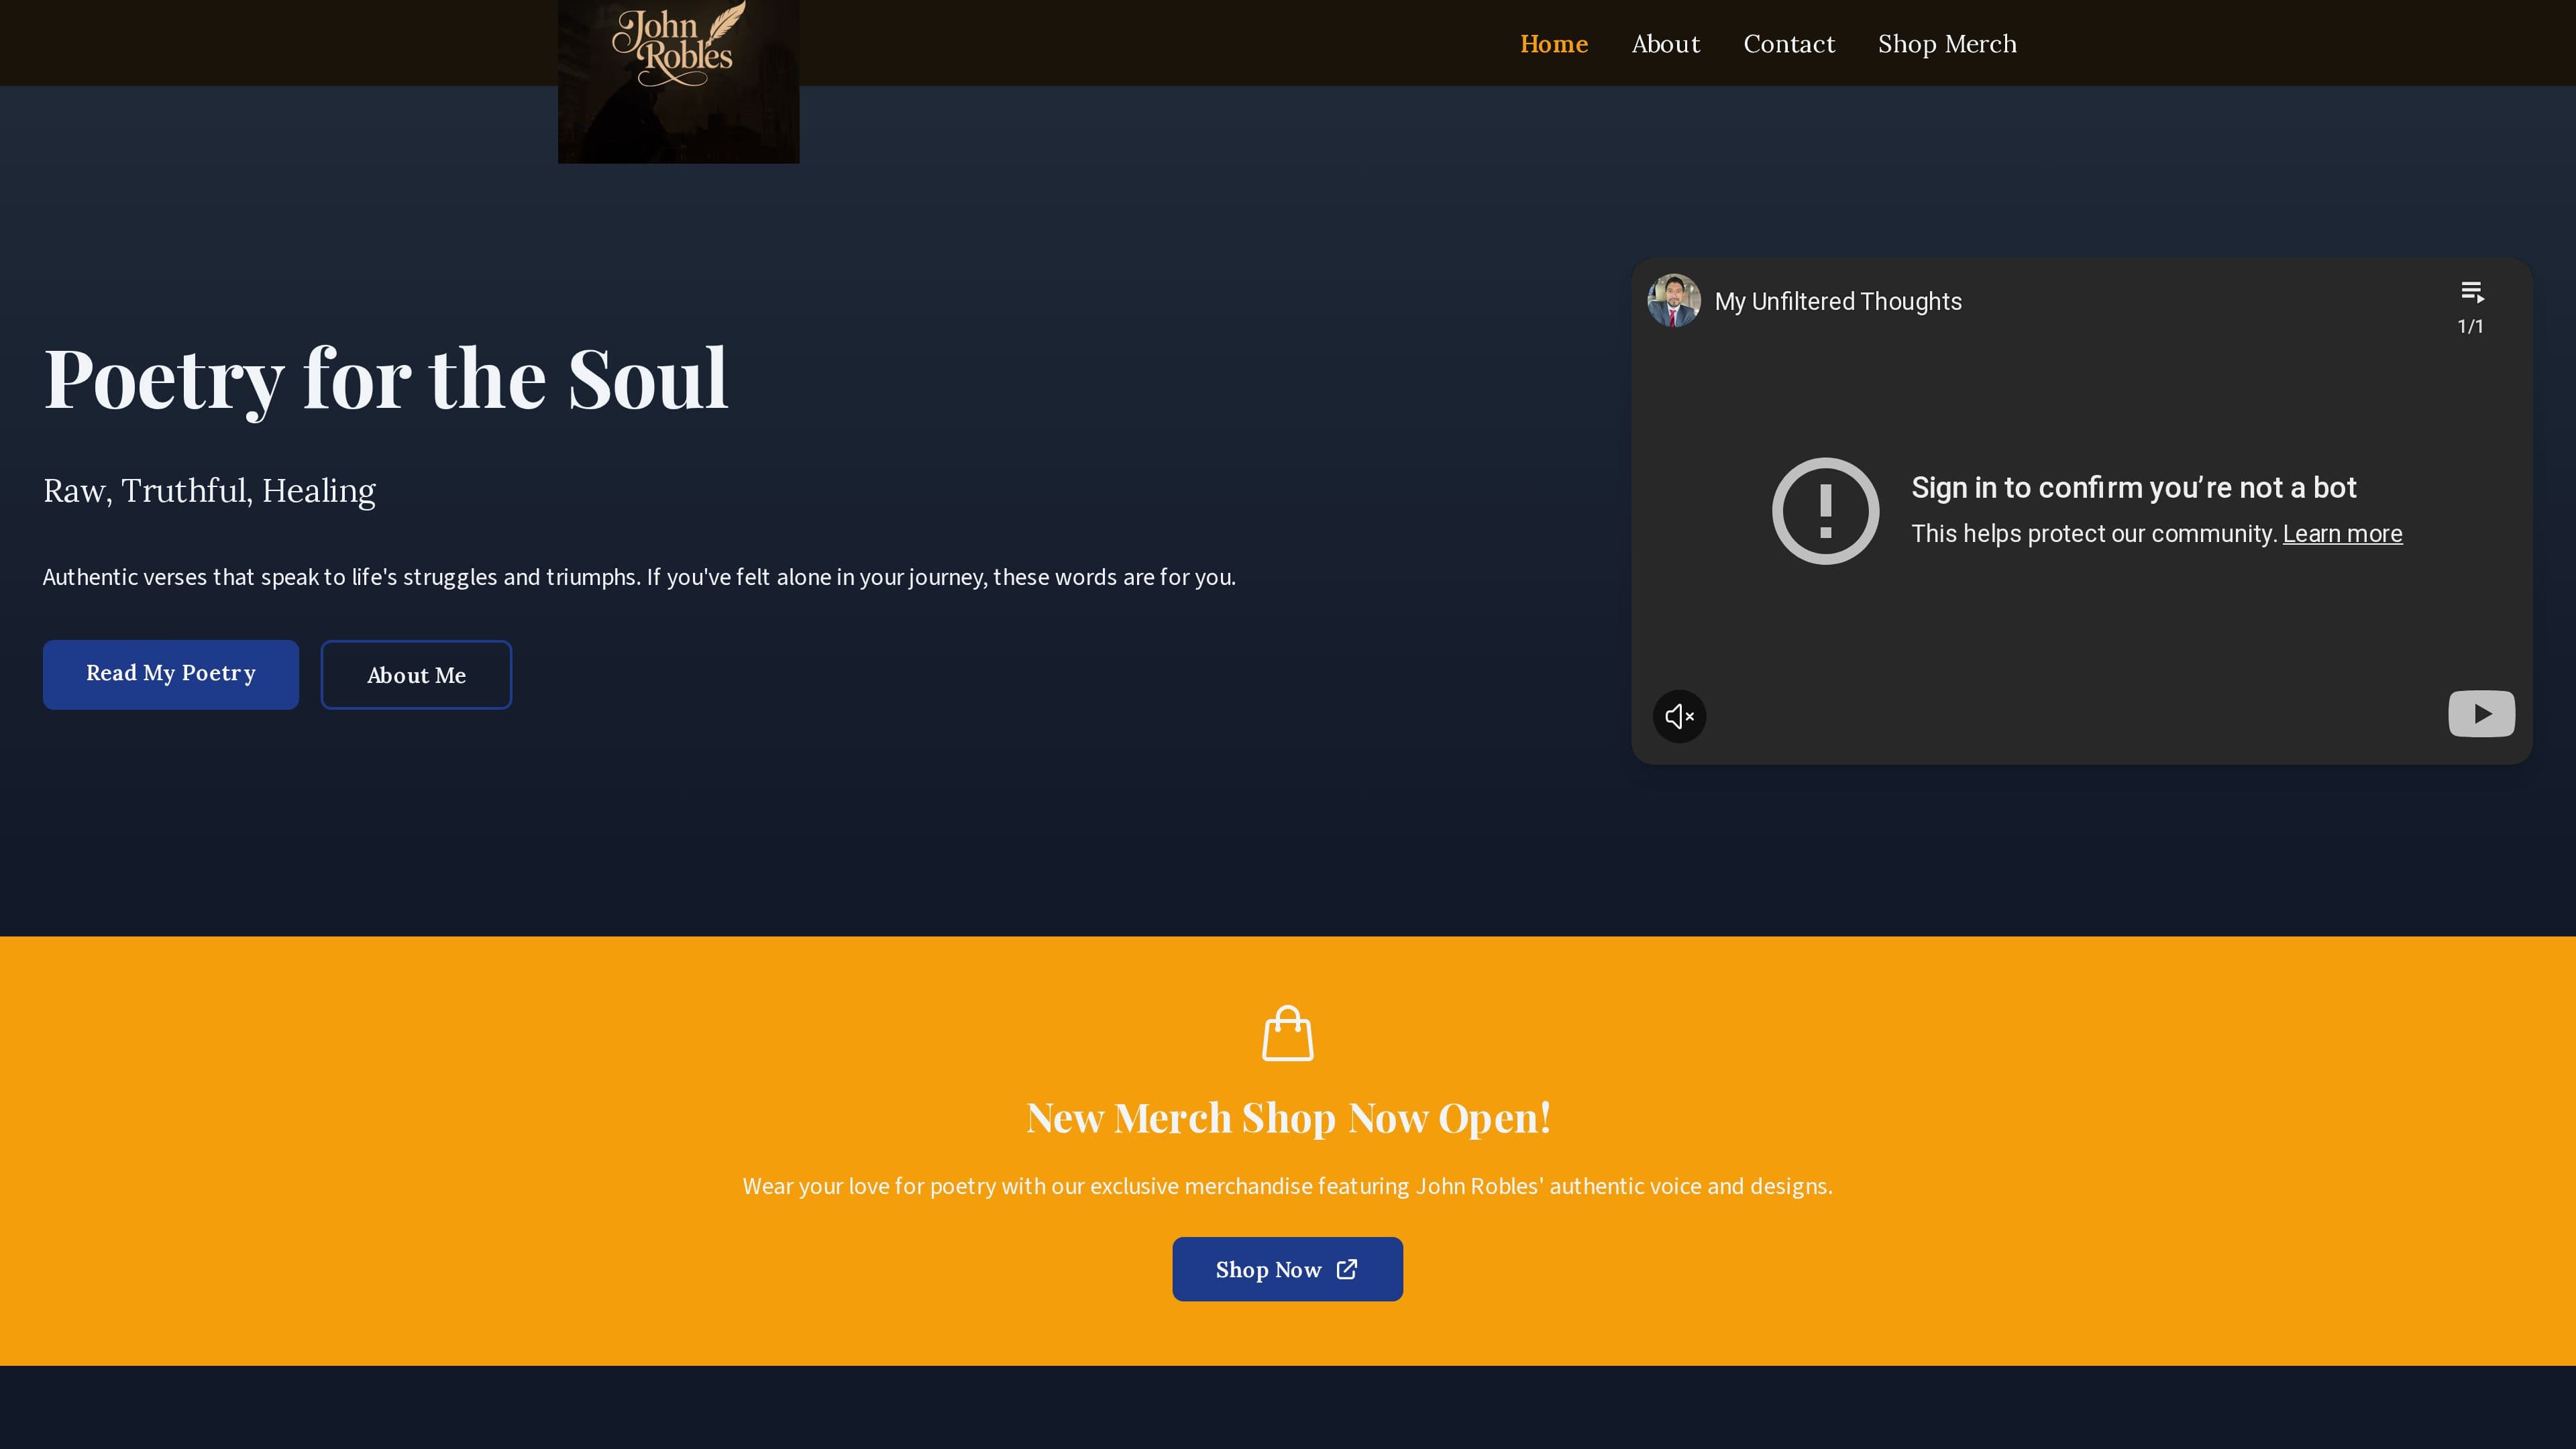The width and height of the screenshot is (2576, 1449).
Task: Open the About page from the navbar
Action: click(x=1665, y=44)
